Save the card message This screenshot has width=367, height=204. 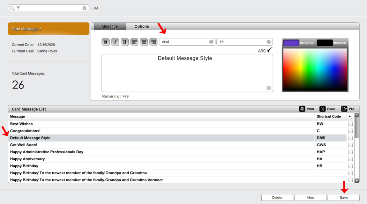[344, 197]
